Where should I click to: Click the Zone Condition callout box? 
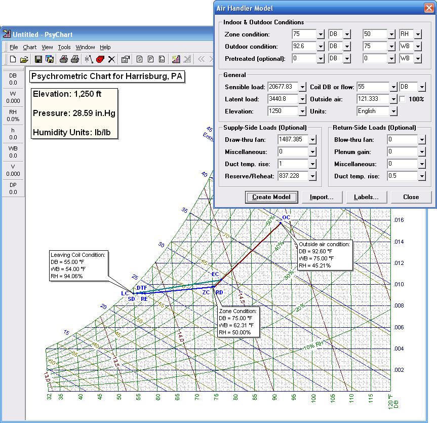coord(237,322)
